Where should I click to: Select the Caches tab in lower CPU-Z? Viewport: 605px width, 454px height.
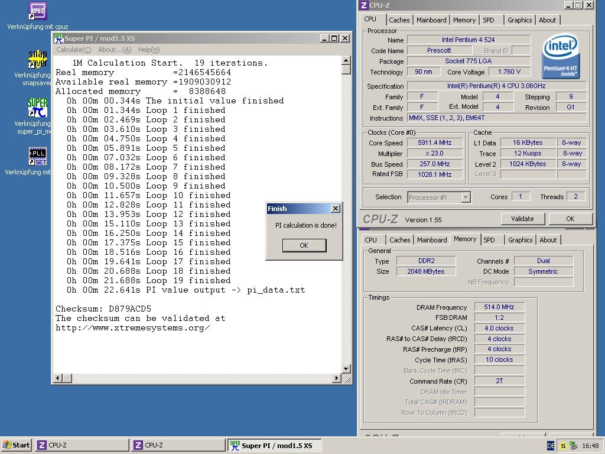point(400,240)
